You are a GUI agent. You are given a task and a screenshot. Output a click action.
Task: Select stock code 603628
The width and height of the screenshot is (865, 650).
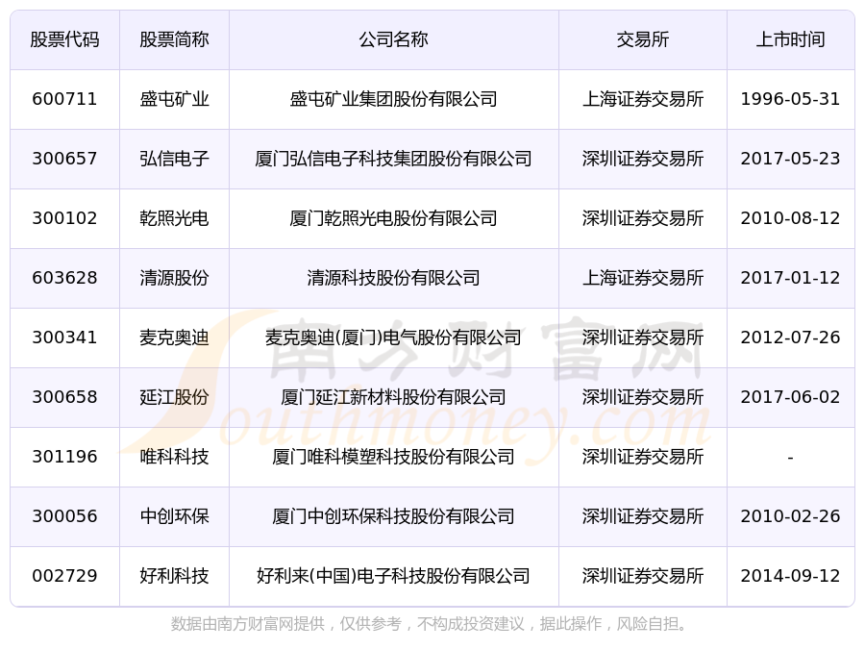click(64, 278)
